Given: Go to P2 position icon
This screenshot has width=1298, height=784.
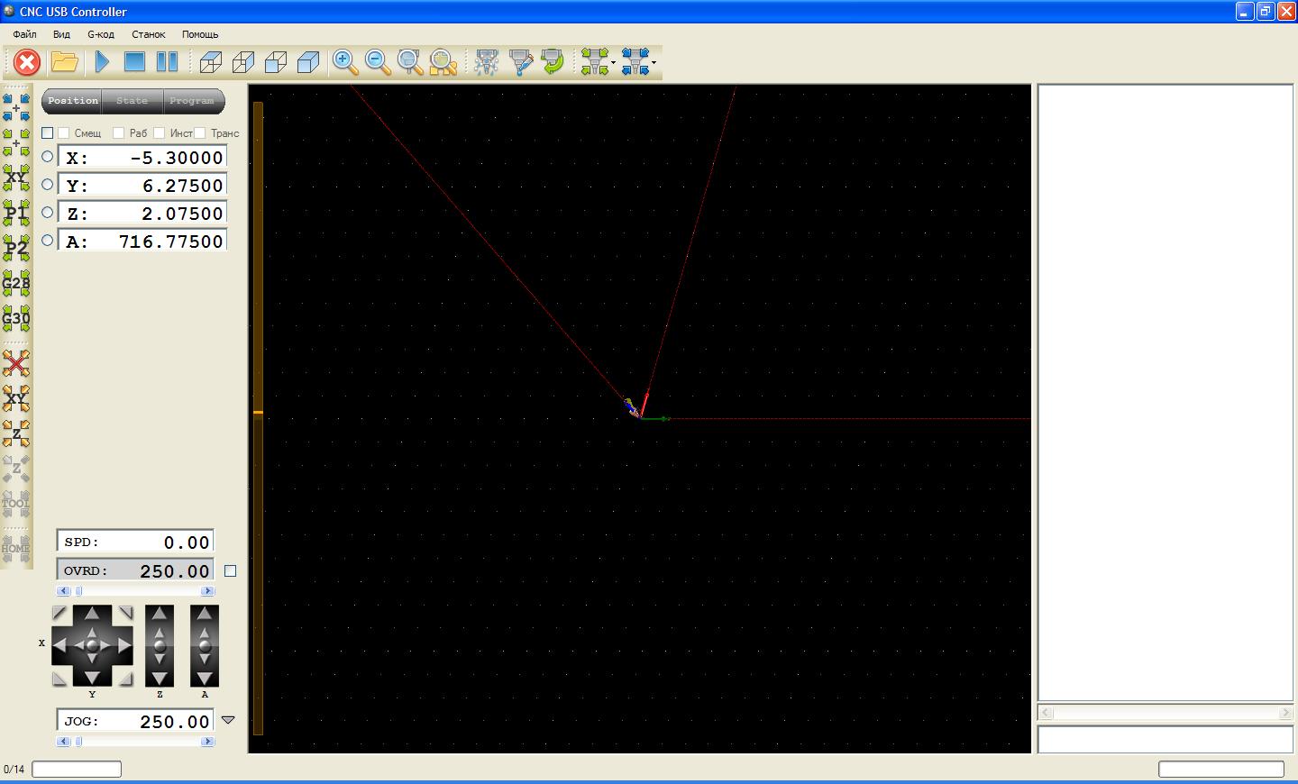Looking at the screenshot, I should pos(16,249).
